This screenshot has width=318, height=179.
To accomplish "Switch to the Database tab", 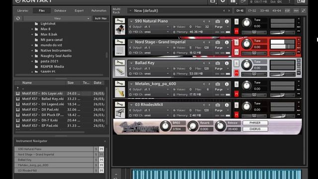I will click(x=60, y=10).
